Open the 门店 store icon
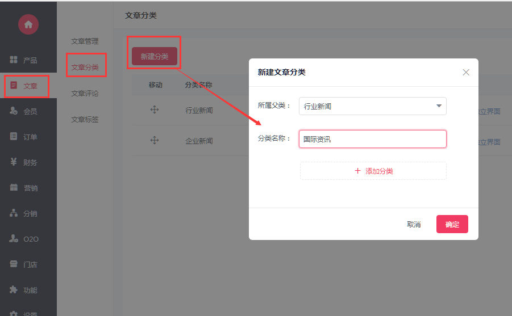This screenshot has height=316, width=512. [14, 264]
